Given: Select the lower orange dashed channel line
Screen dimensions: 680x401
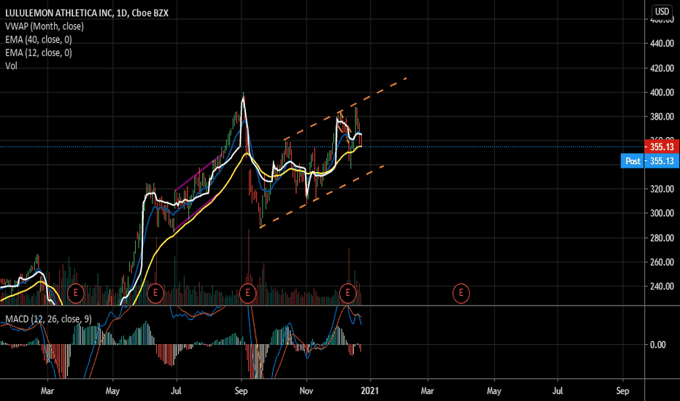Looking at the screenshot, I should (322, 196).
